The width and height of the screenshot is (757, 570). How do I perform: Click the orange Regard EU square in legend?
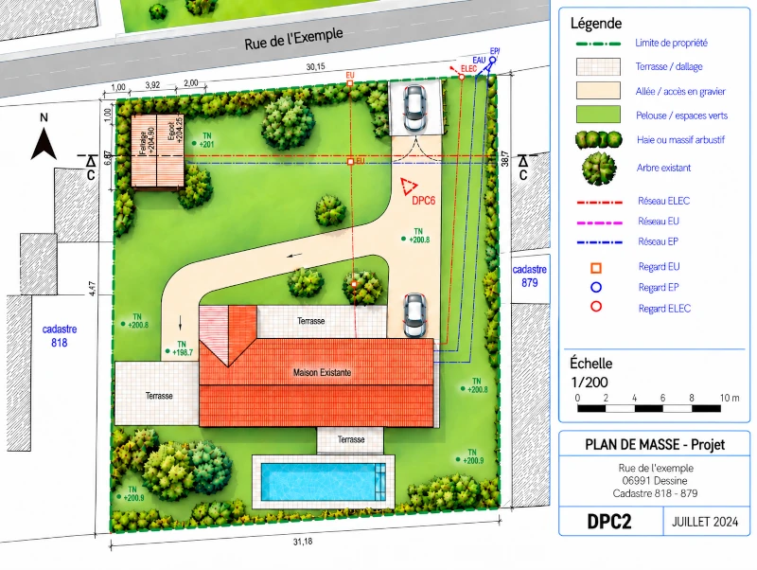pos(596,268)
